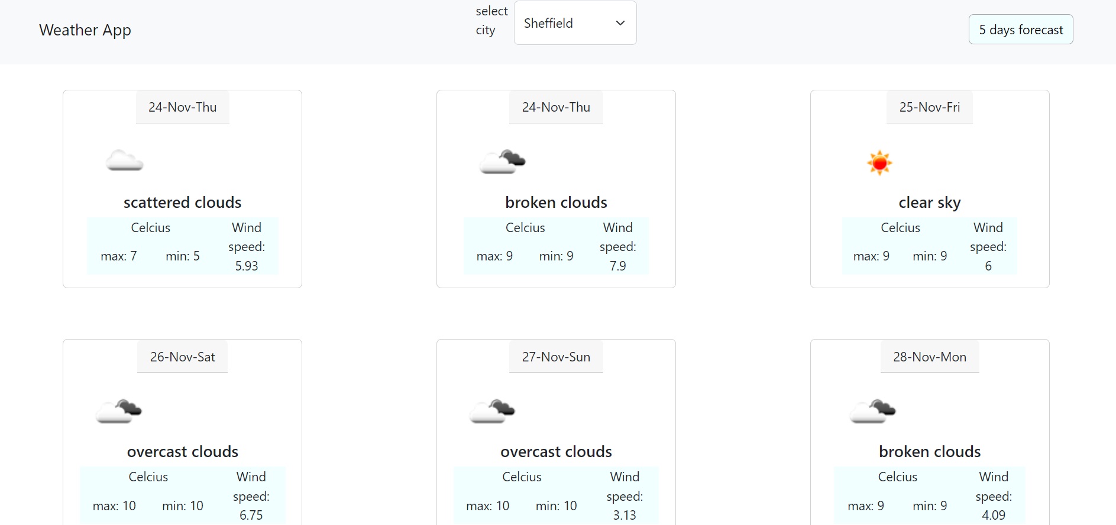Click the max: 7 temperature reading
Viewport: 1116px width, 525px height.
119,256
